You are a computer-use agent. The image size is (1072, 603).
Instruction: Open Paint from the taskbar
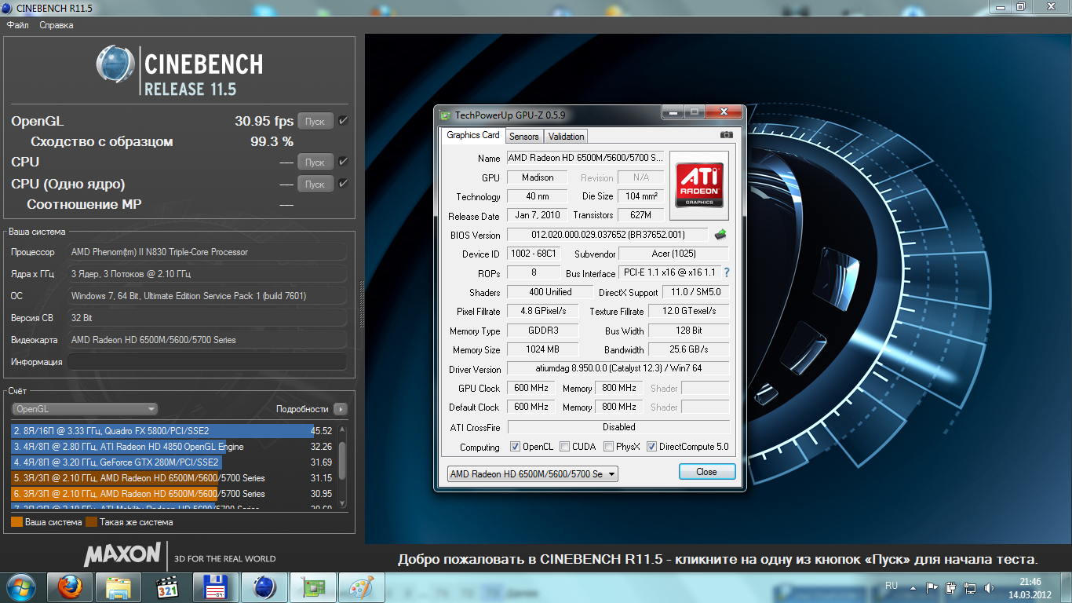[361, 587]
